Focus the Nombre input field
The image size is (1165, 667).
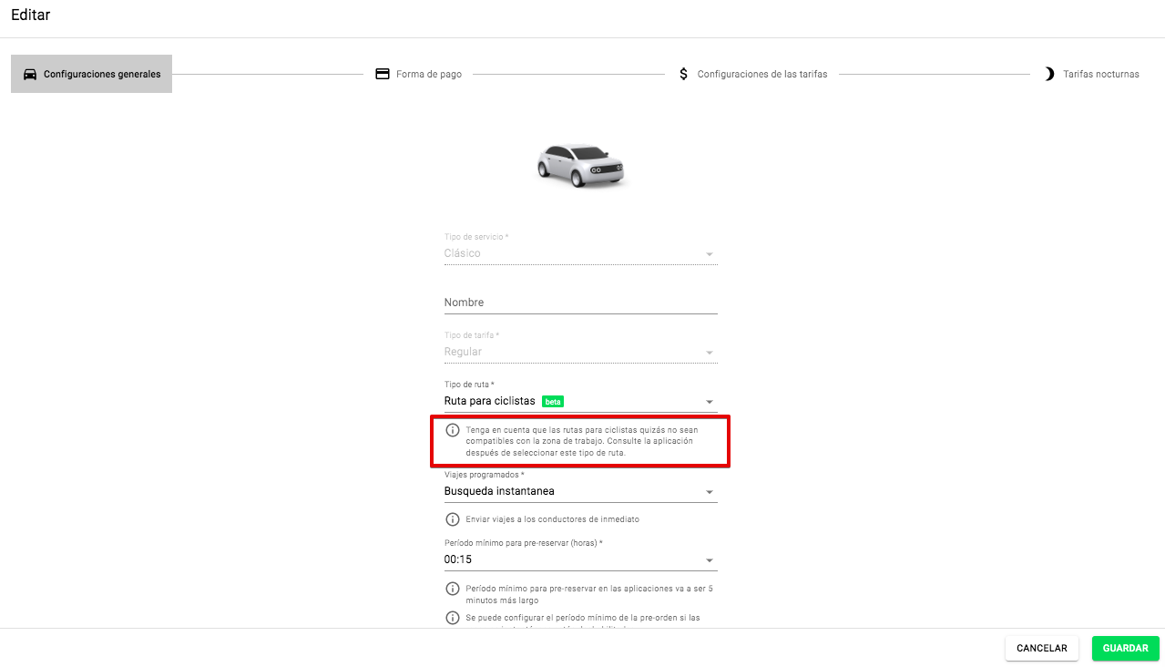tap(580, 303)
